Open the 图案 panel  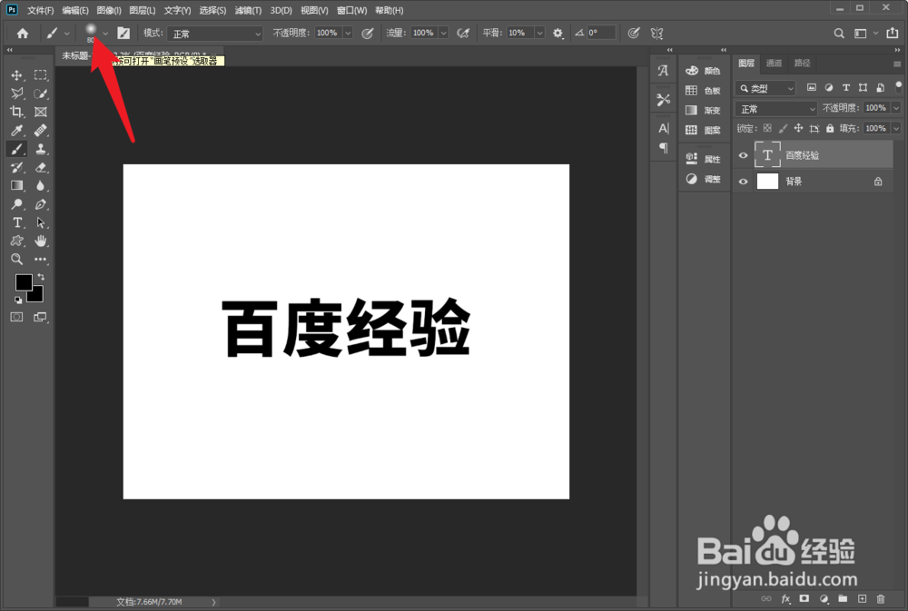click(x=703, y=130)
